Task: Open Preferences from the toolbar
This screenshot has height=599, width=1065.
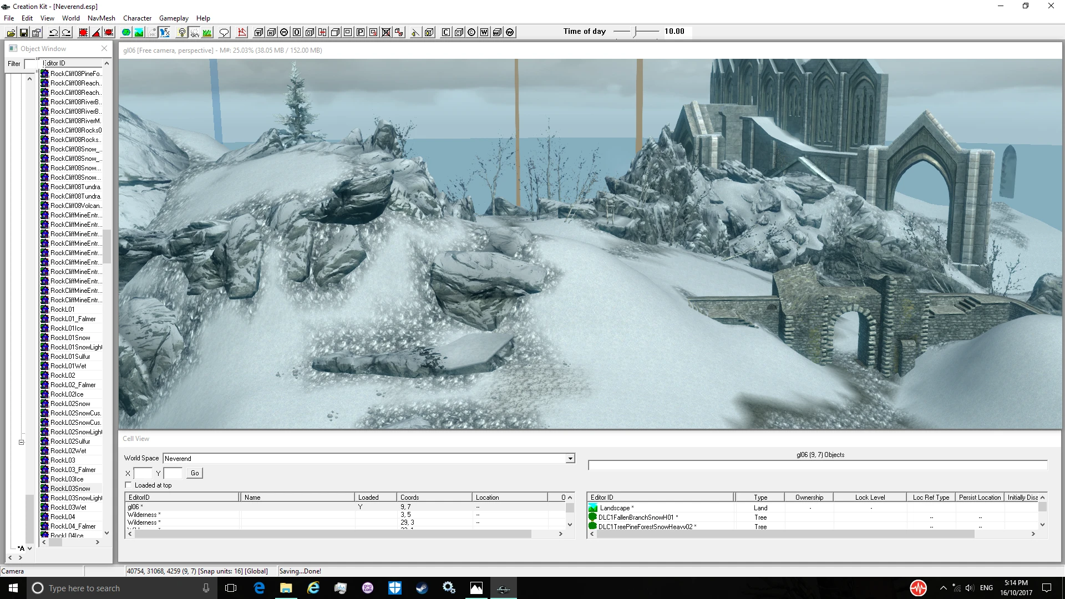Action: [x=37, y=32]
